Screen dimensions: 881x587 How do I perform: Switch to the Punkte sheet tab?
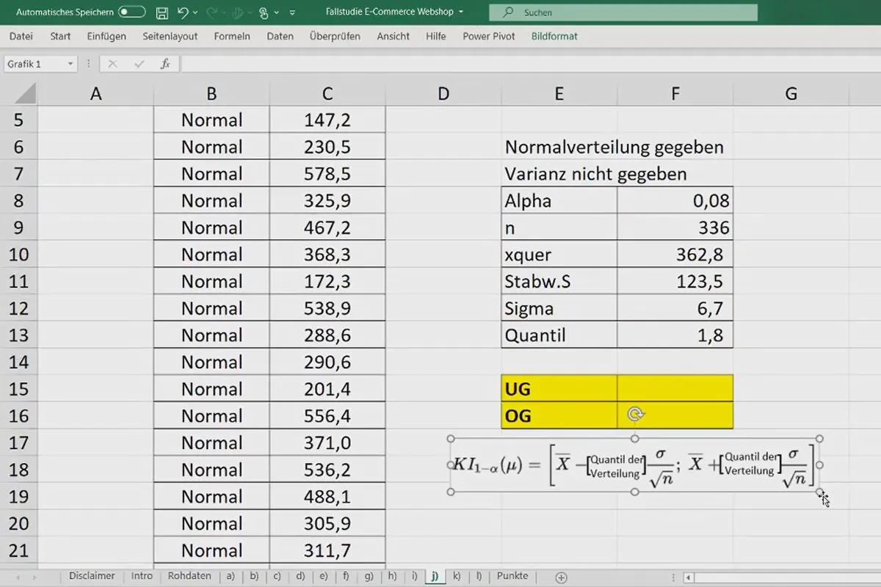(512, 576)
